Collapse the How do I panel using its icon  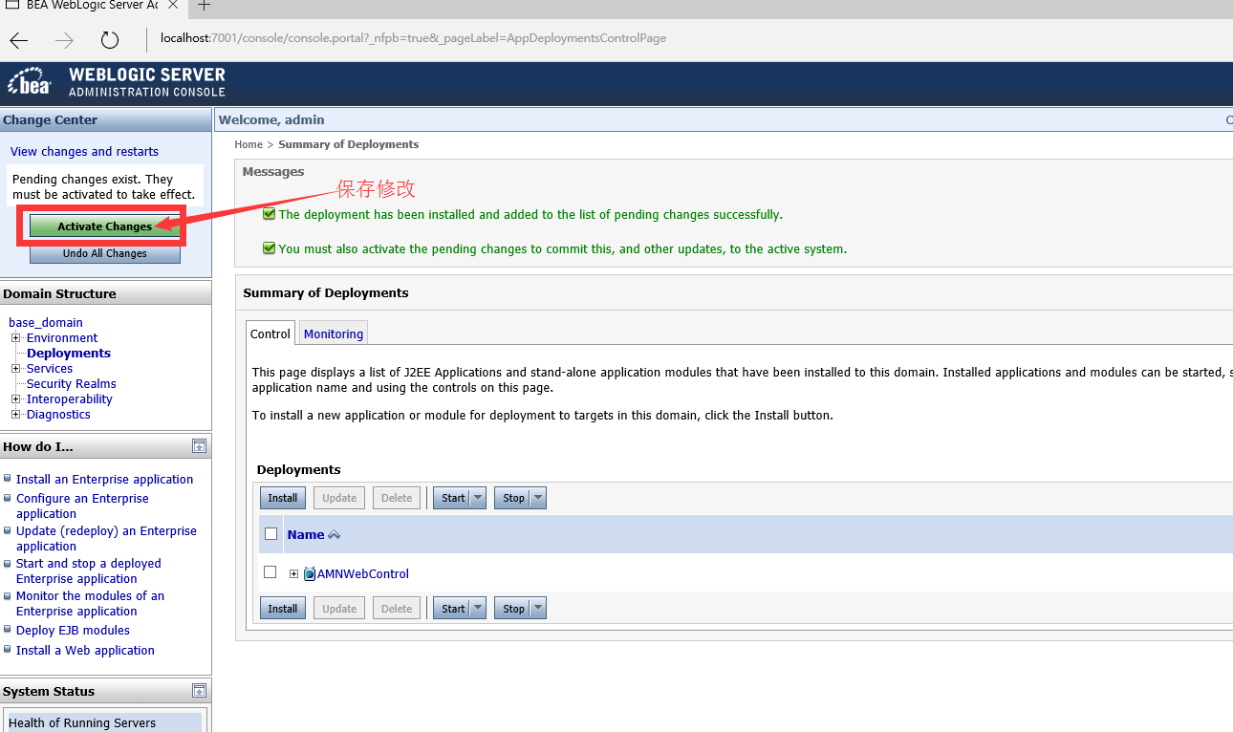pyautogui.click(x=199, y=446)
